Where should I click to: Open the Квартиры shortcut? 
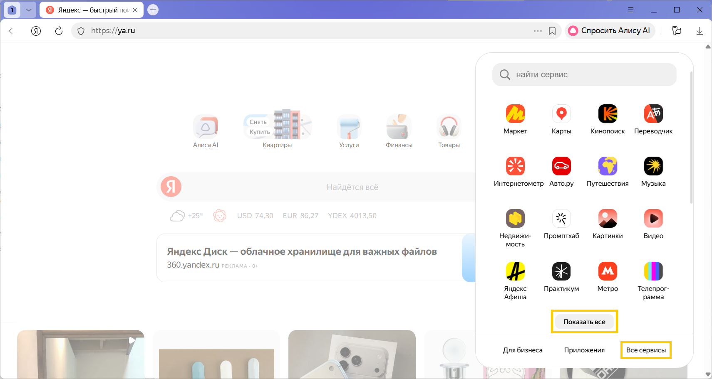tap(277, 129)
